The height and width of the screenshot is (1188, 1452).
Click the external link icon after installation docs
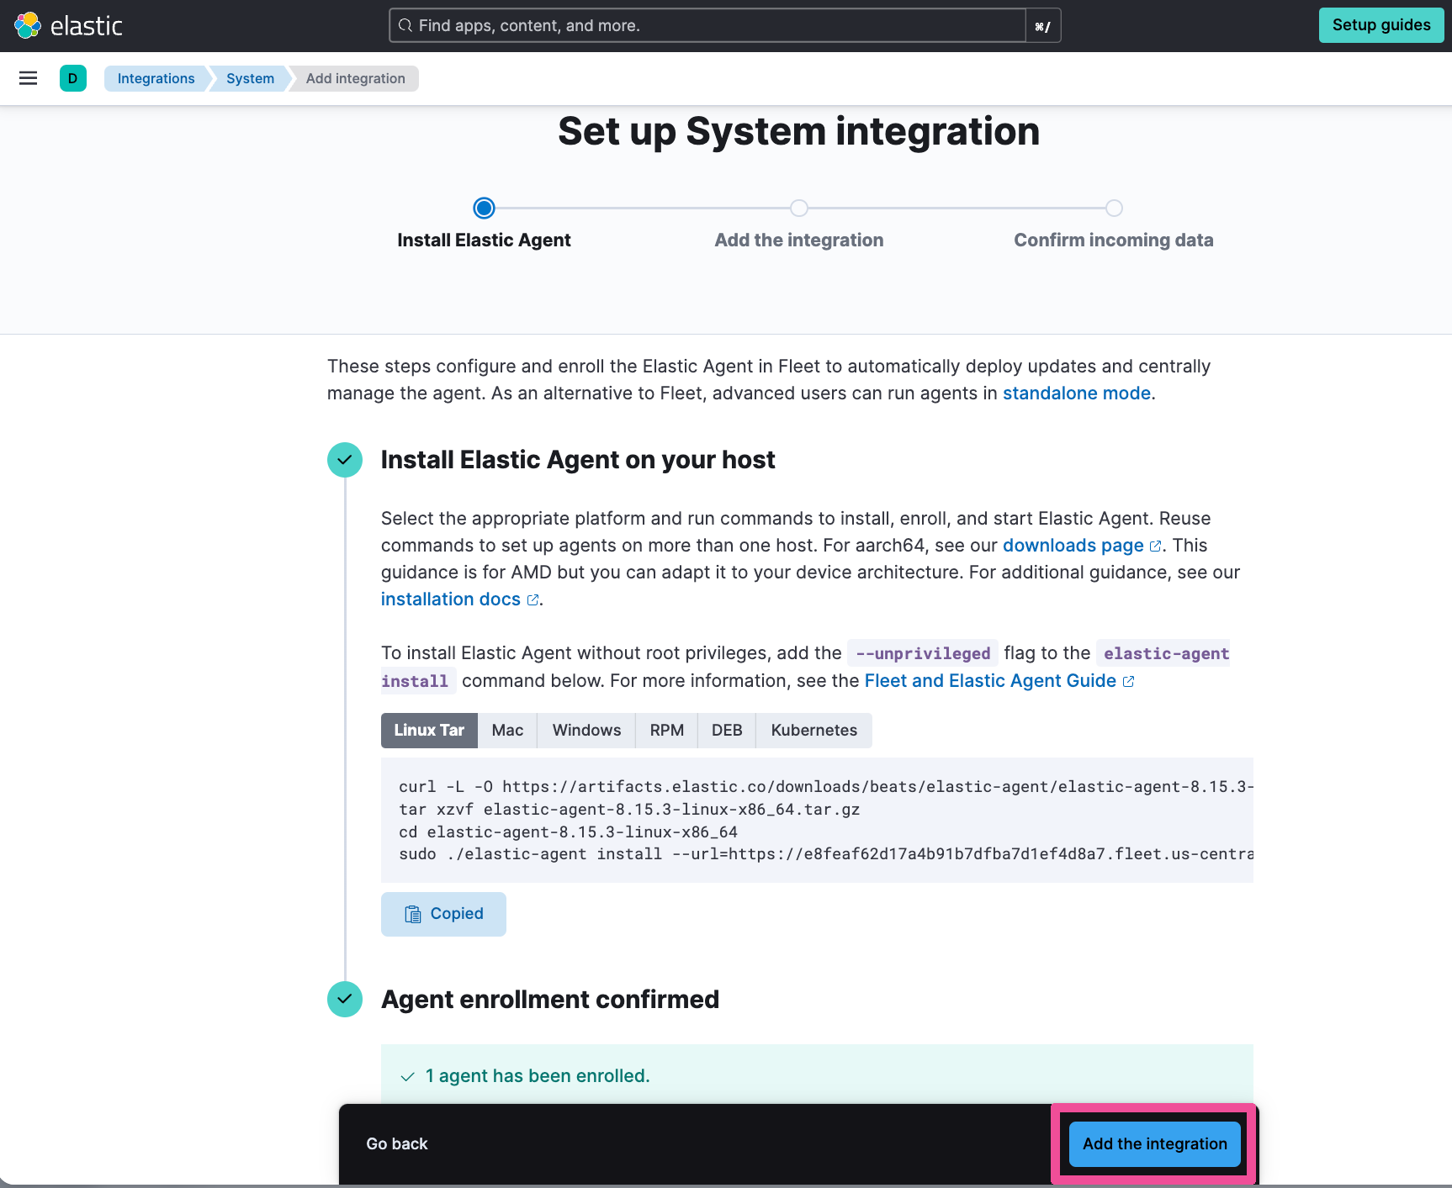tap(533, 600)
